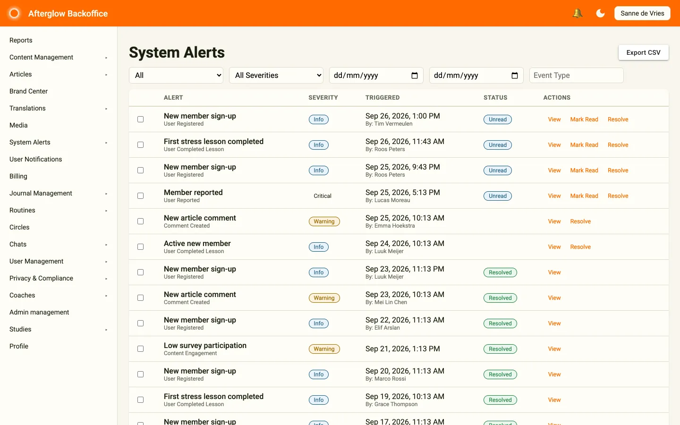680x425 pixels.
Task: Click the Warning badge on Low survey participation
Action: pyautogui.click(x=324, y=349)
